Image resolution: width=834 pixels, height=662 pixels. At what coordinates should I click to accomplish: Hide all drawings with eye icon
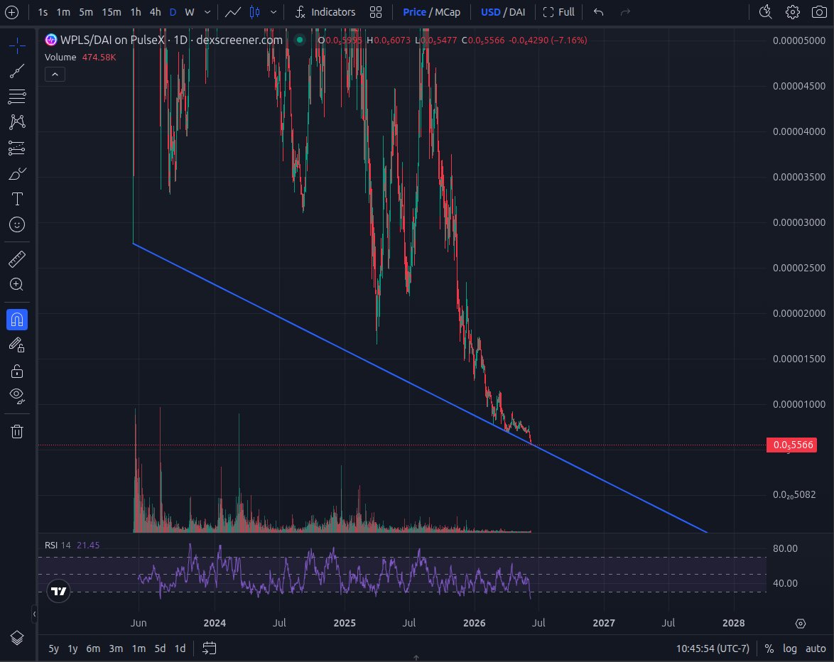[x=17, y=396]
